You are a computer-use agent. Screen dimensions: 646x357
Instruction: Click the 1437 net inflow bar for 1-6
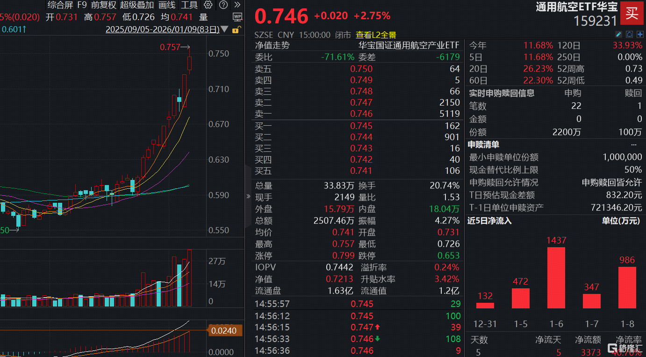[556, 278]
